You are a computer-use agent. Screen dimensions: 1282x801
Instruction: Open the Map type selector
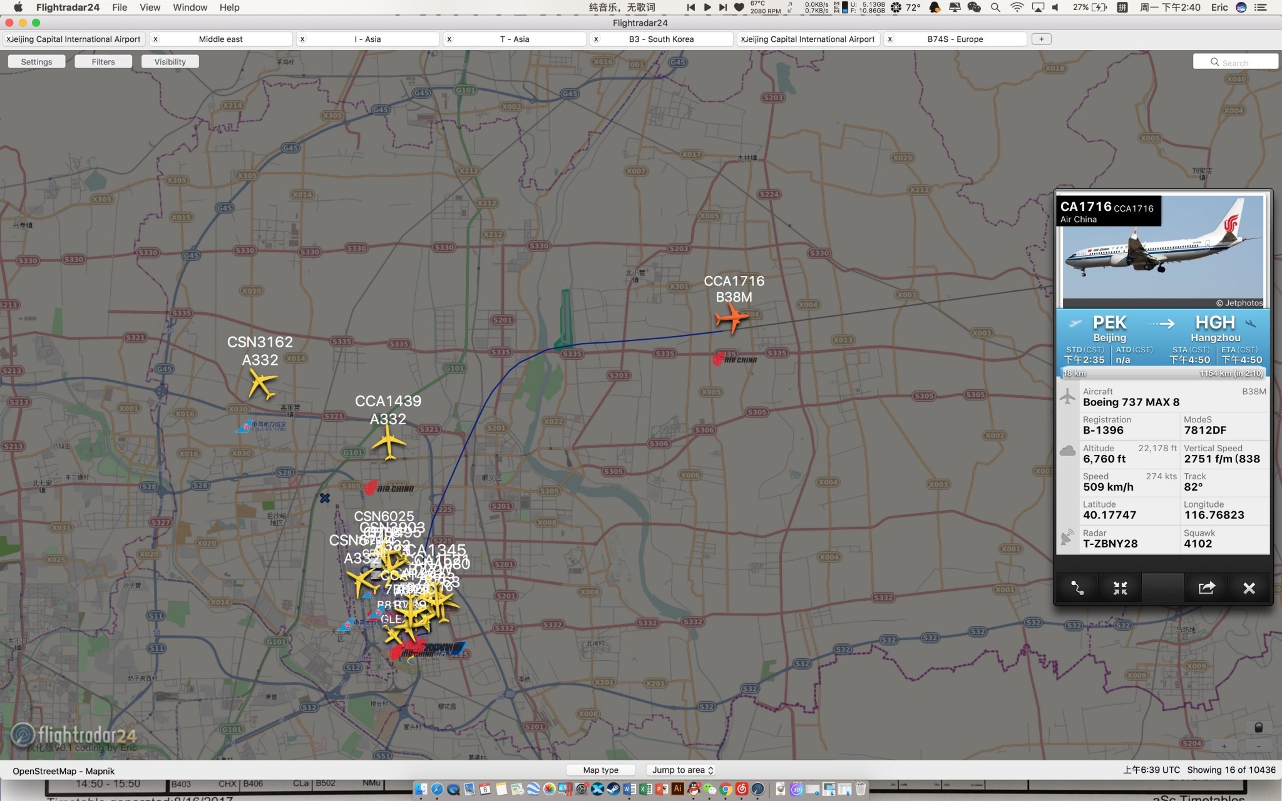600,770
